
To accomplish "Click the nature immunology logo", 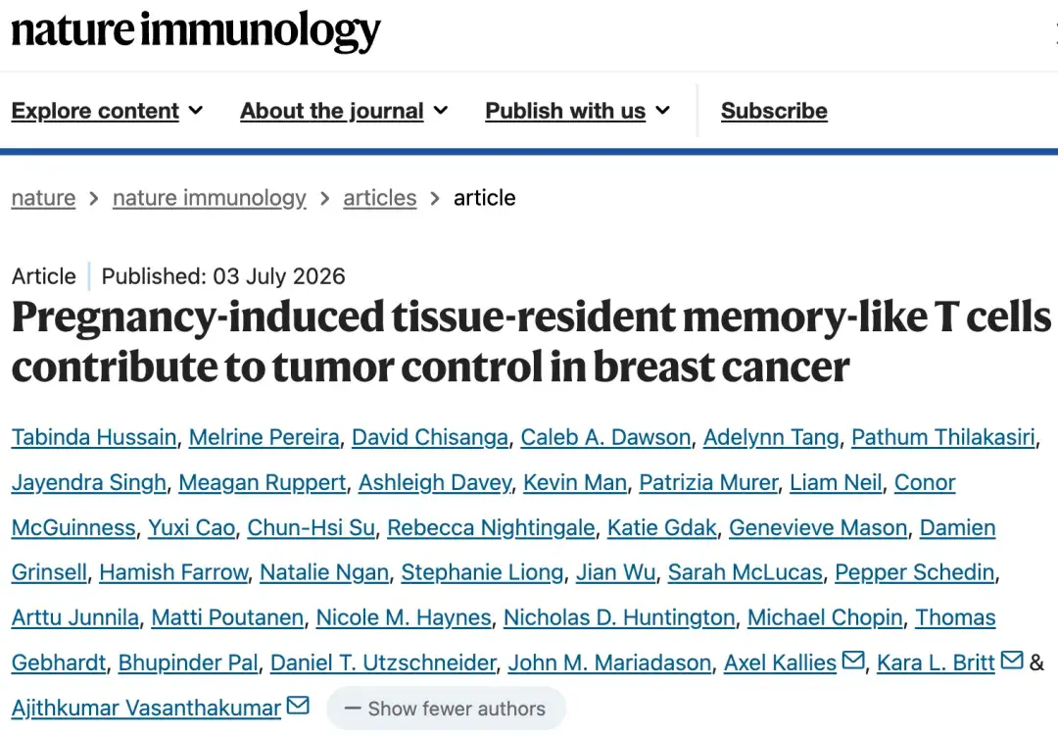I will (x=196, y=31).
